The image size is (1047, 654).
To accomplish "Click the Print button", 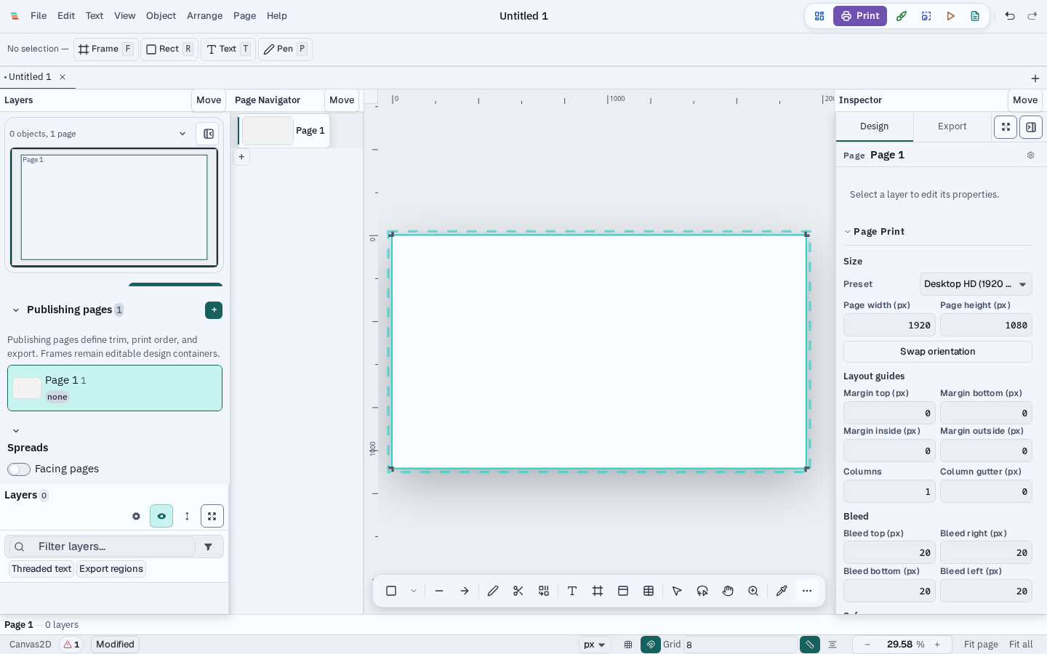I will (x=860, y=16).
